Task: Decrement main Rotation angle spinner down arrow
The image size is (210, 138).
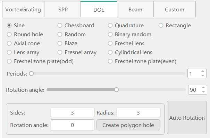Action: coord(203,92)
